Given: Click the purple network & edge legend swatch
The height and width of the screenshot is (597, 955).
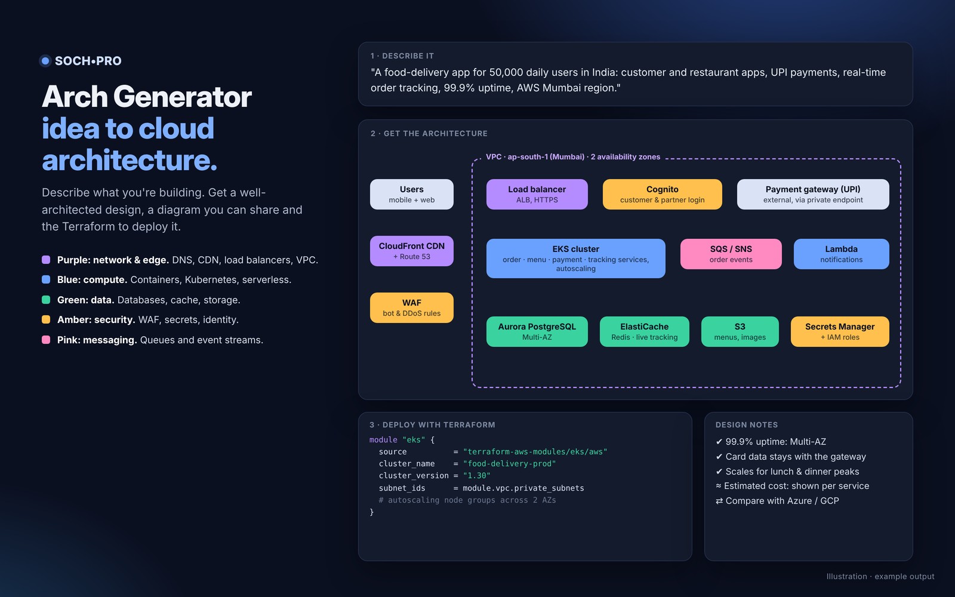Looking at the screenshot, I should (x=46, y=260).
